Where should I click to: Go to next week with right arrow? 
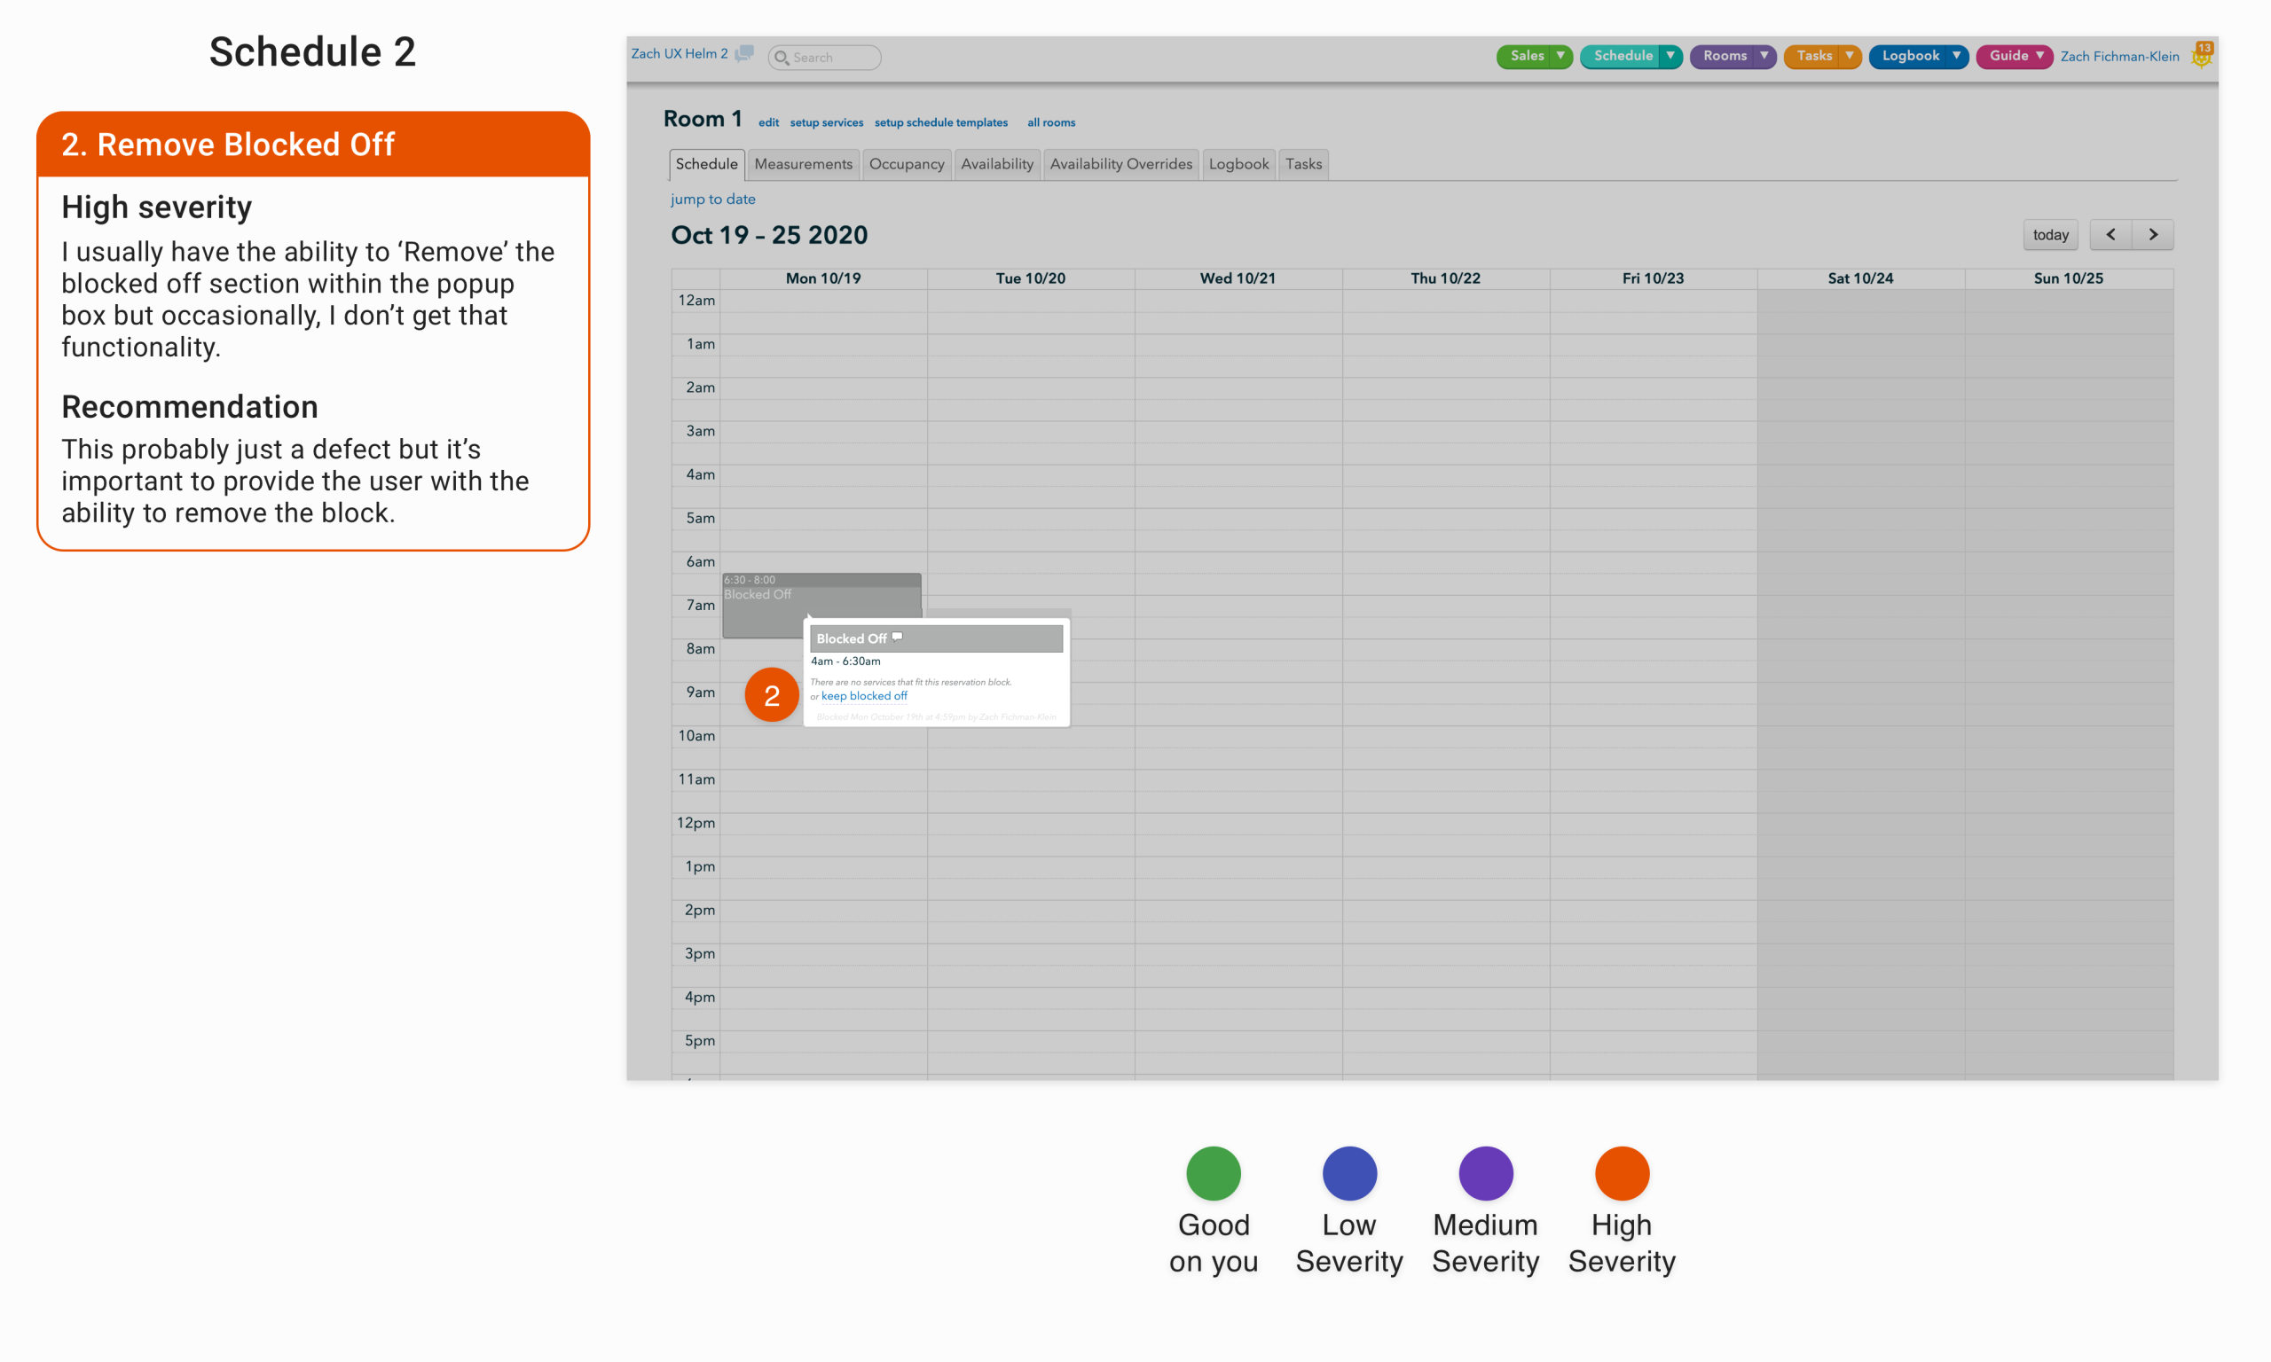[x=2153, y=235]
